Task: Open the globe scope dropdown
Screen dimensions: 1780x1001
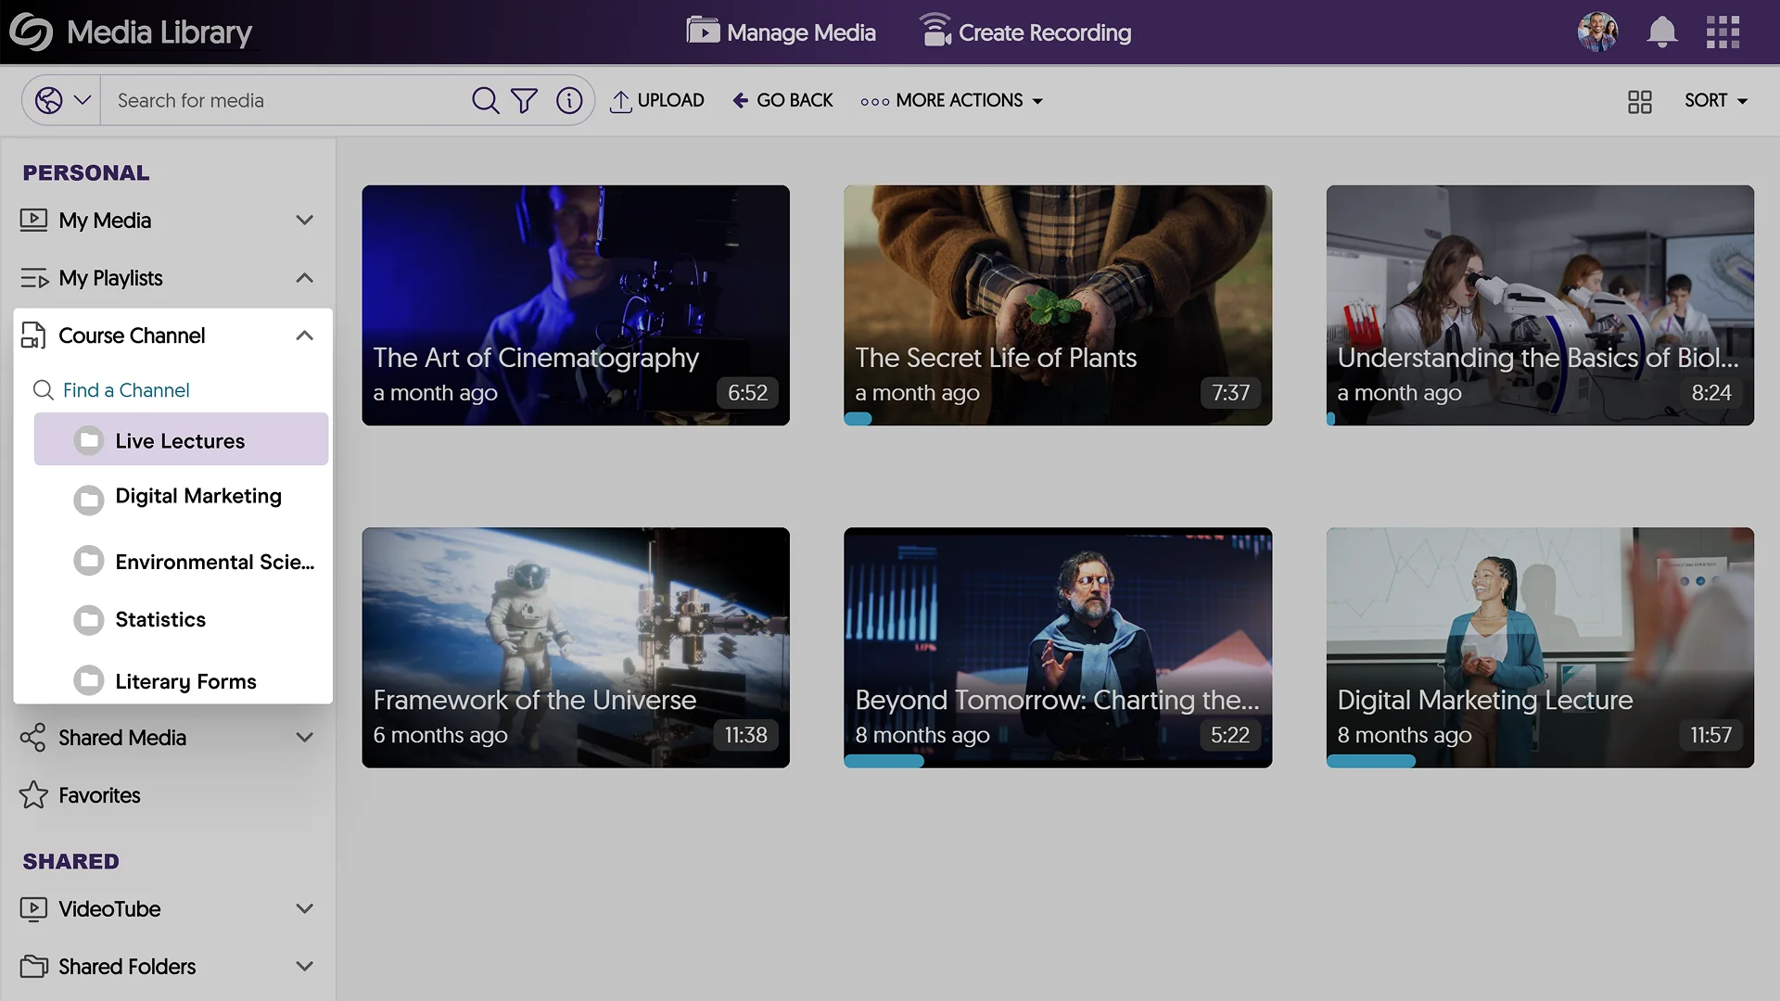Action: coord(62,100)
